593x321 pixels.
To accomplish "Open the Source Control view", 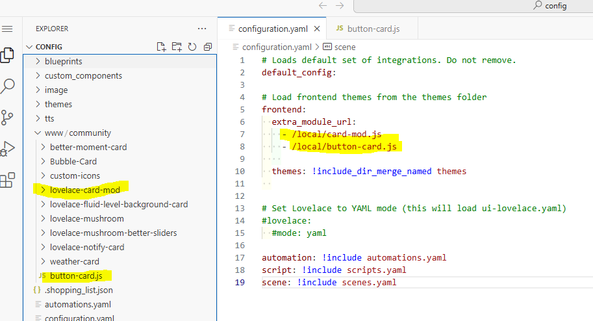I will point(8,118).
